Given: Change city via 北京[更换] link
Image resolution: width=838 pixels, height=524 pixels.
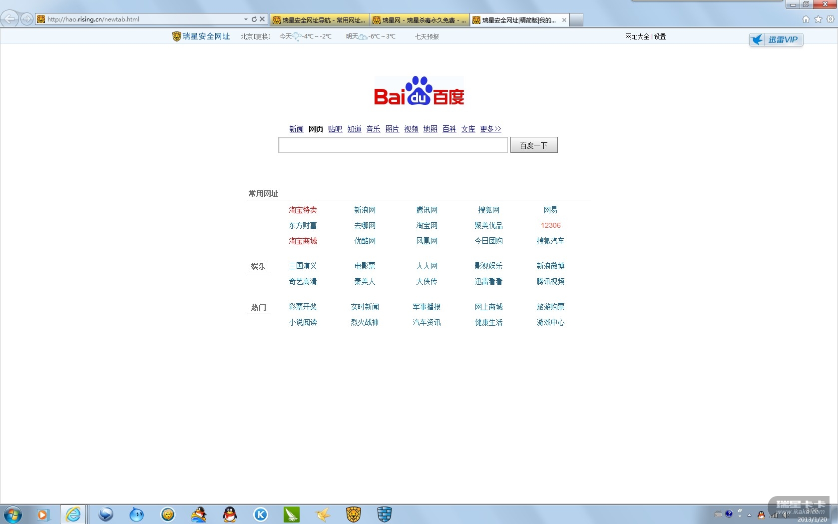Looking at the screenshot, I should click(256, 36).
